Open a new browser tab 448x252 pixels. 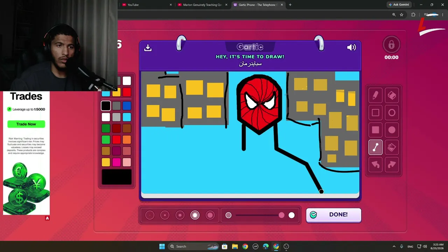click(x=290, y=5)
